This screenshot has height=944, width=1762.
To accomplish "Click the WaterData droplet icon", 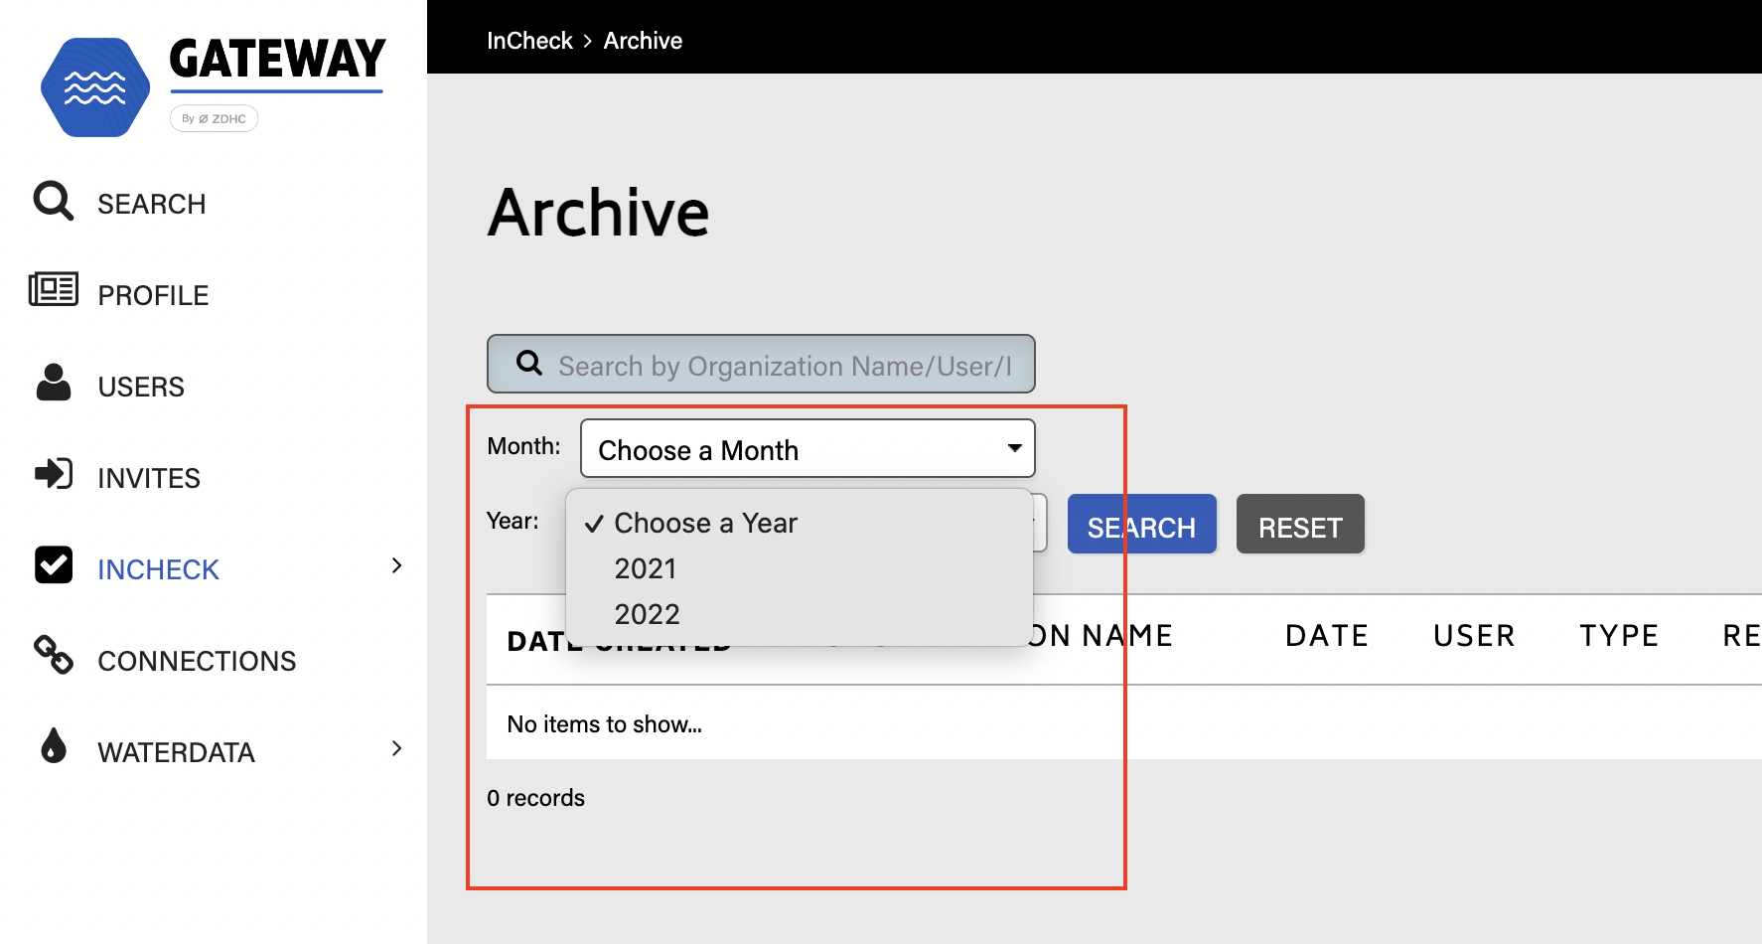I will (x=54, y=745).
